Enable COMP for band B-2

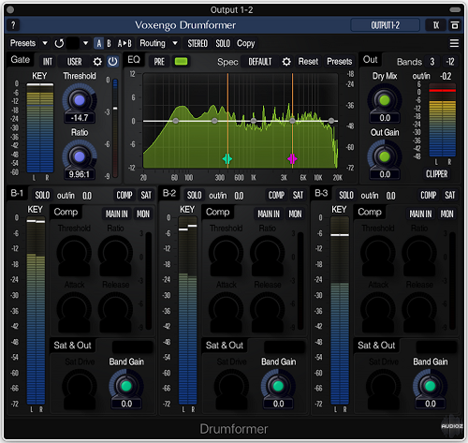[x=276, y=196]
